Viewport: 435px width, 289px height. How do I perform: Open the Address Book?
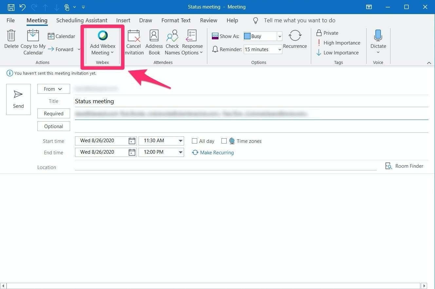click(x=154, y=42)
